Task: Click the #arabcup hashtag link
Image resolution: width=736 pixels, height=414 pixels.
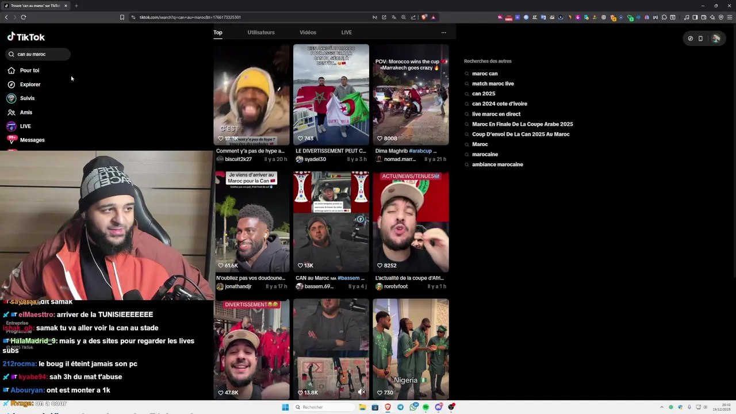Action: [420, 151]
